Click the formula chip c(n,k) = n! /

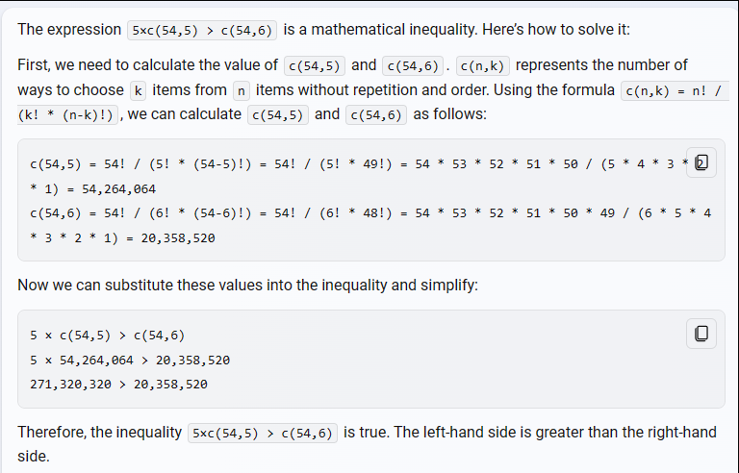pos(675,90)
